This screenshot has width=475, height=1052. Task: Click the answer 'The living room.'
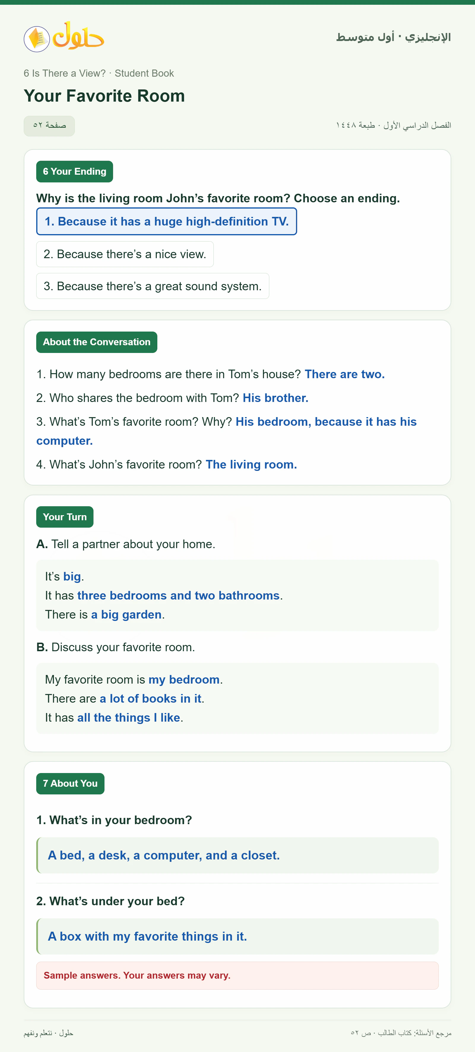251,464
